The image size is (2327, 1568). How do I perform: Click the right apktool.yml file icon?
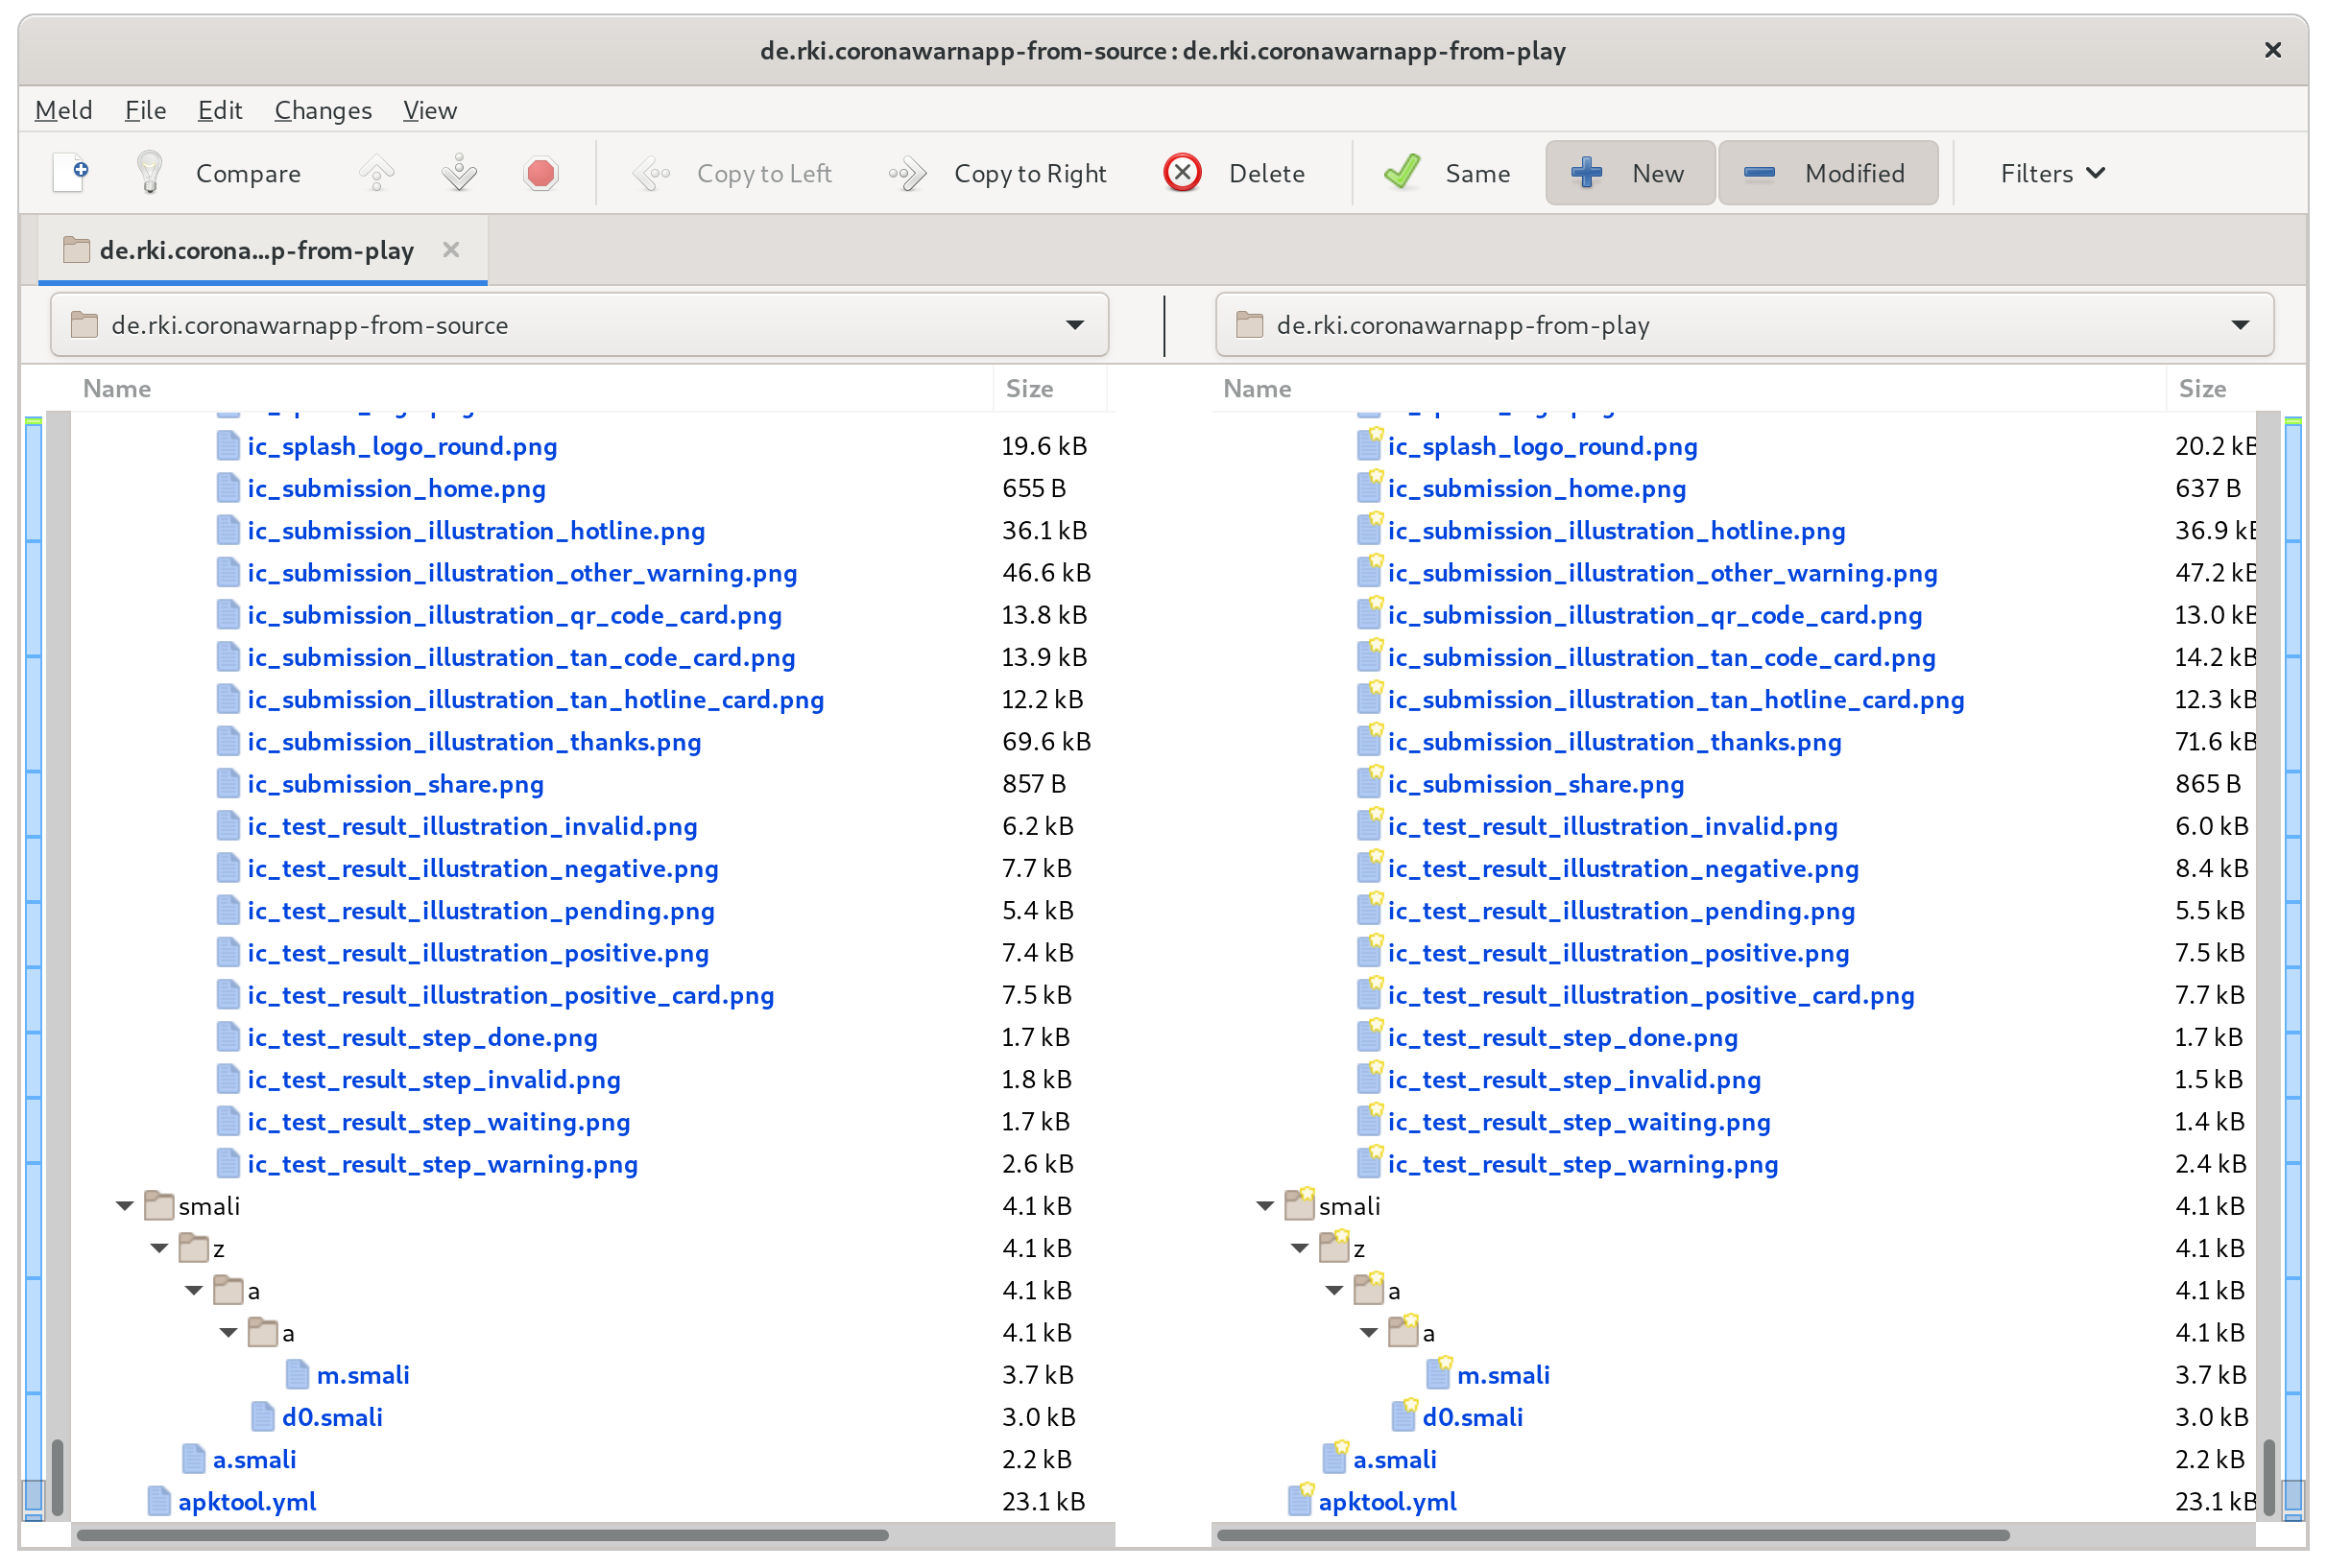[x=1300, y=1502]
